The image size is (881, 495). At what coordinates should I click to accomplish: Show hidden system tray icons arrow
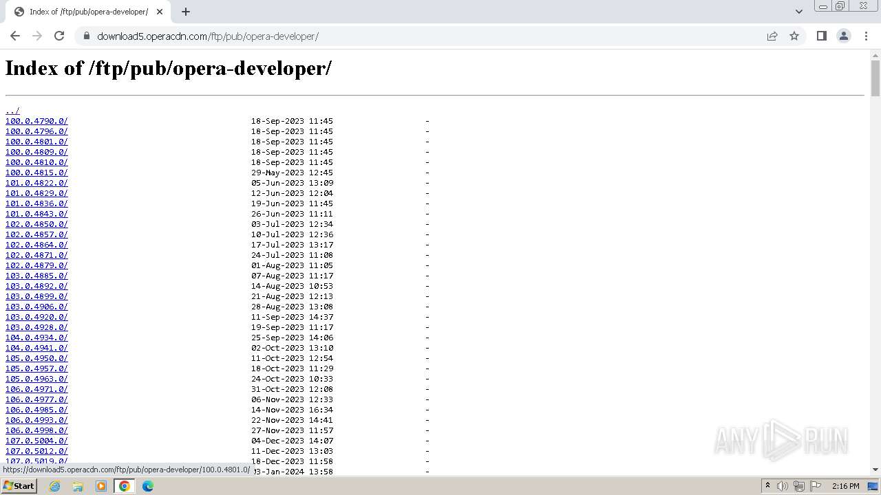(767, 486)
